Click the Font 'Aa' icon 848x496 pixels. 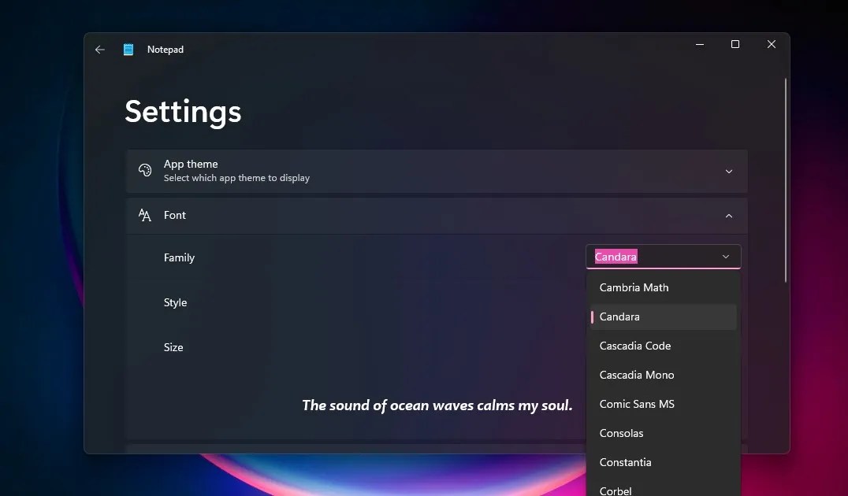pyautogui.click(x=144, y=214)
